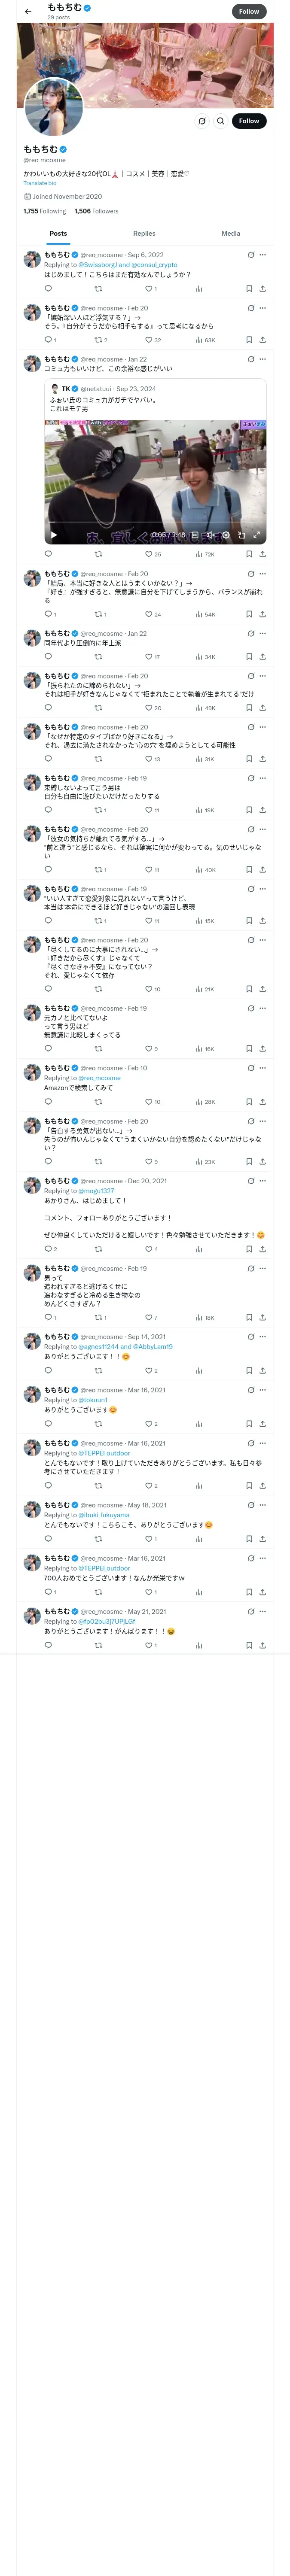Toggle fullscreen on the embedded video
The image size is (290, 2576).
click(x=257, y=535)
